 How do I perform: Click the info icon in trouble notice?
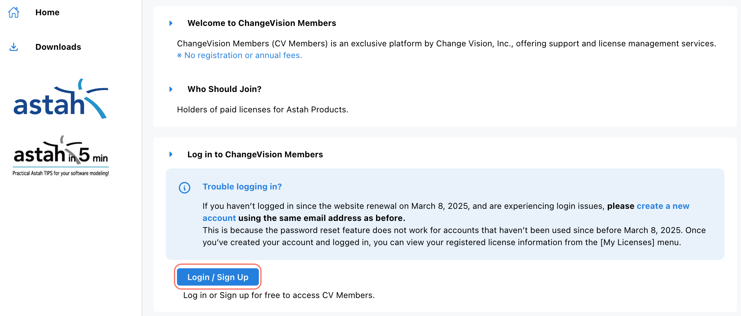185,188
